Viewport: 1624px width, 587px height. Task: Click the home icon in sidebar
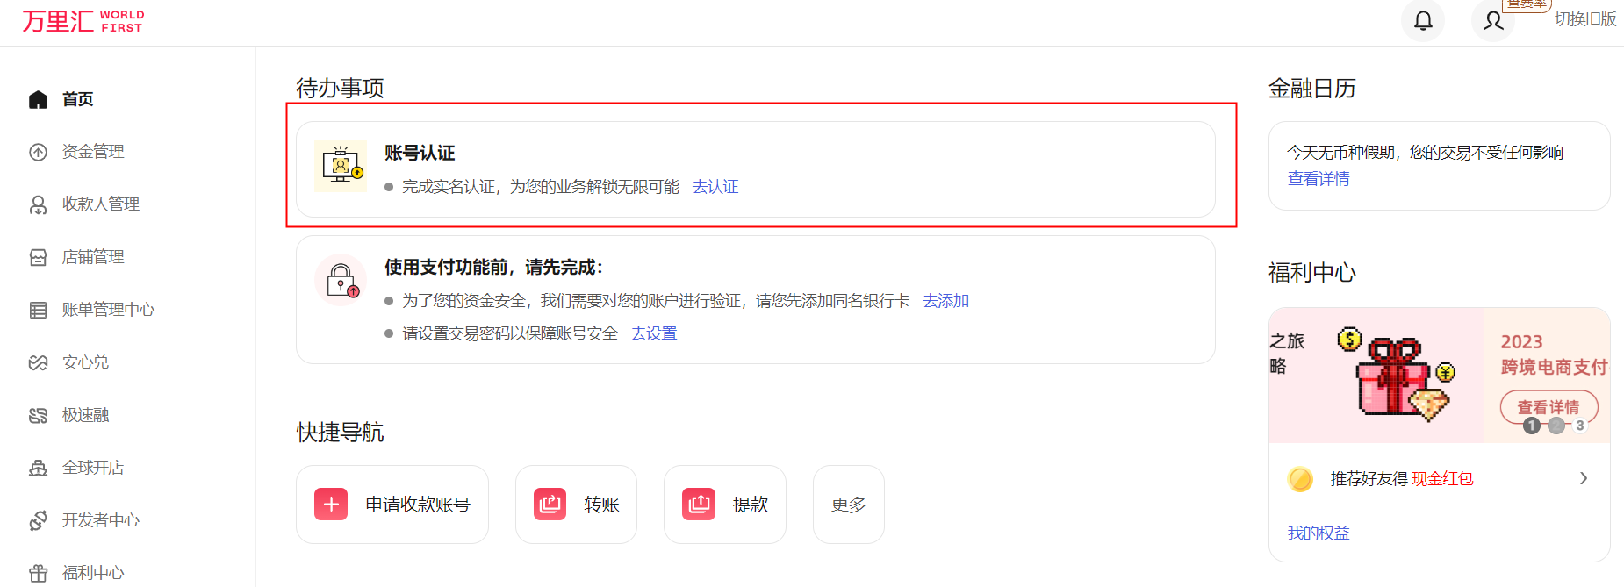(38, 99)
